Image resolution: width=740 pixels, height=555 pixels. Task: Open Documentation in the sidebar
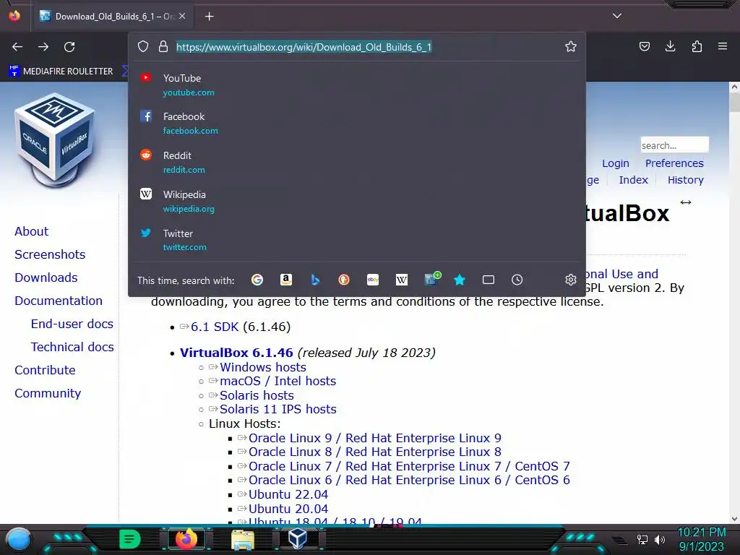pos(59,301)
